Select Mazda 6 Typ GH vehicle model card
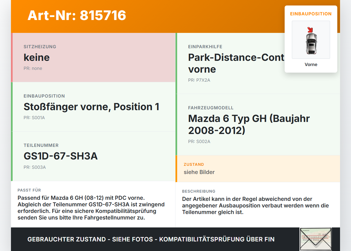Viewport: 351px width, 251px height. (258, 125)
